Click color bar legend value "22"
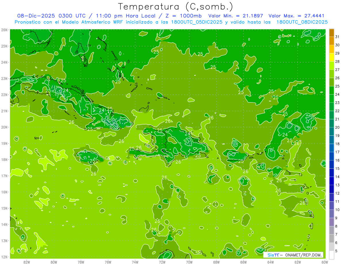The height and width of the screenshot is (266, 345). click(338, 111)
